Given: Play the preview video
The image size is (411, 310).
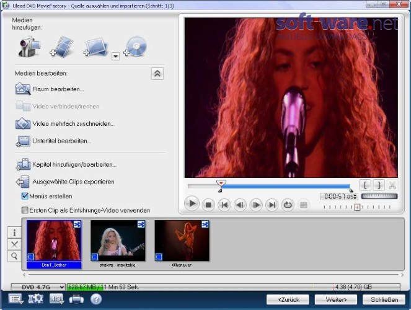Looking at the screenshot, I should click(192, 204).
